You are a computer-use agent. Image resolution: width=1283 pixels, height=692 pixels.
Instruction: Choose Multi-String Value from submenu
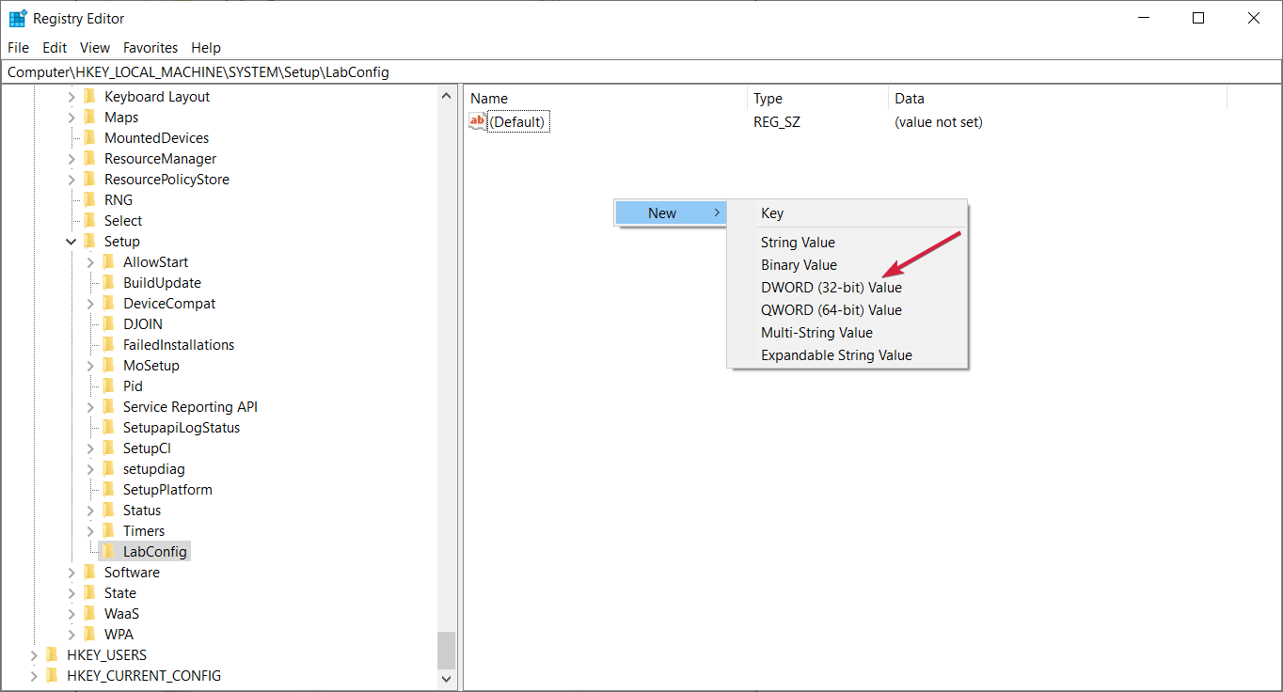point(847,332)
